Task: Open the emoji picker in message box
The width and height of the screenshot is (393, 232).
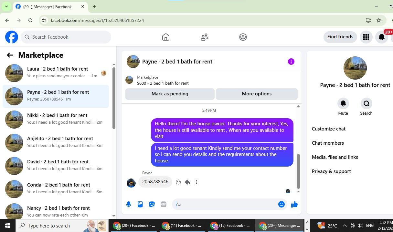Action: tap(281, 204)
